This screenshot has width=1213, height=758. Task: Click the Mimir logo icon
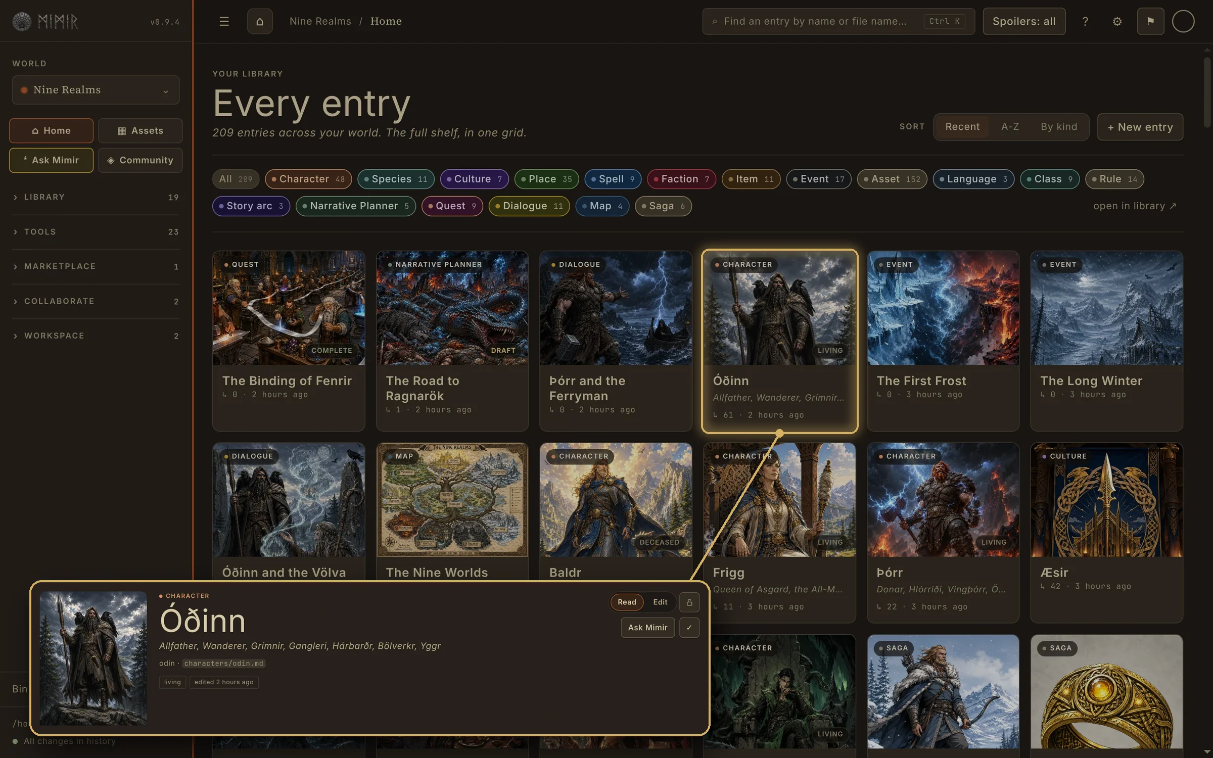point(22,21)
